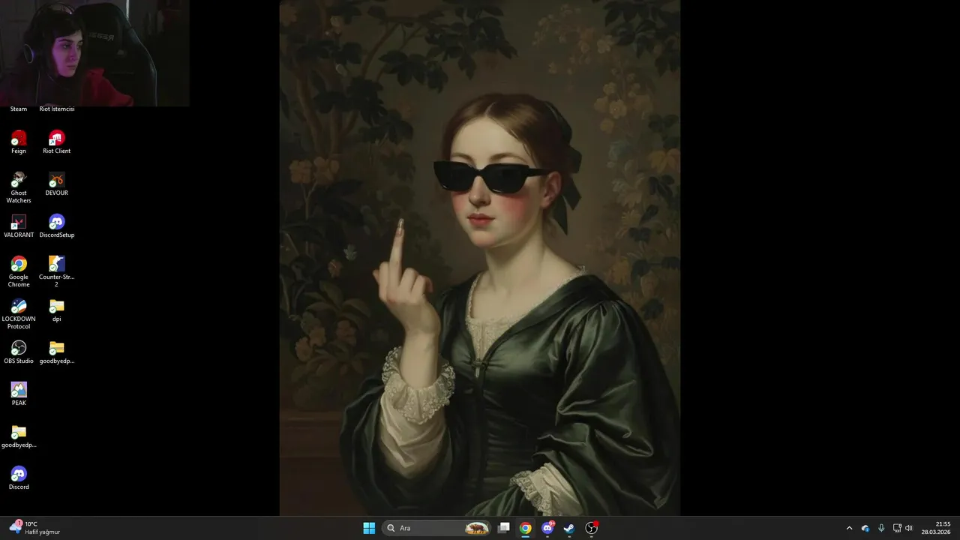Open the volume speaker tray icon

tap(909, 528)
